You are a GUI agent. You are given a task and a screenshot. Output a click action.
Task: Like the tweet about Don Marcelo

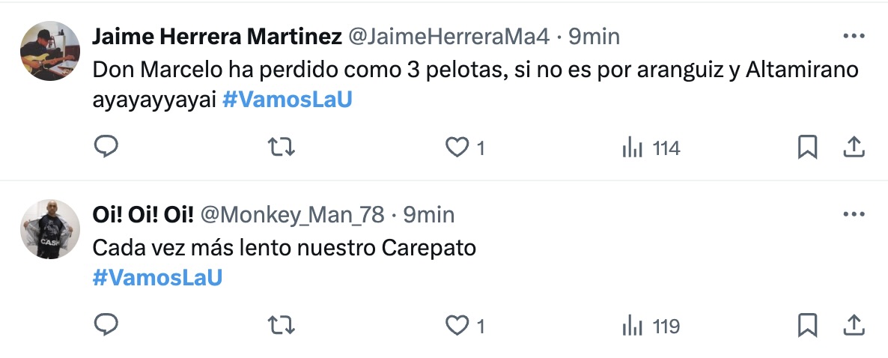[457, 148]
